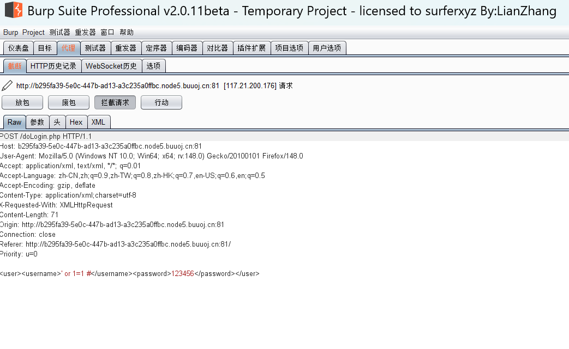Image resolution: width=569 pixels, height=349 pixels.
Task: Open the Burp menu
Action: (x=10, y=32)
